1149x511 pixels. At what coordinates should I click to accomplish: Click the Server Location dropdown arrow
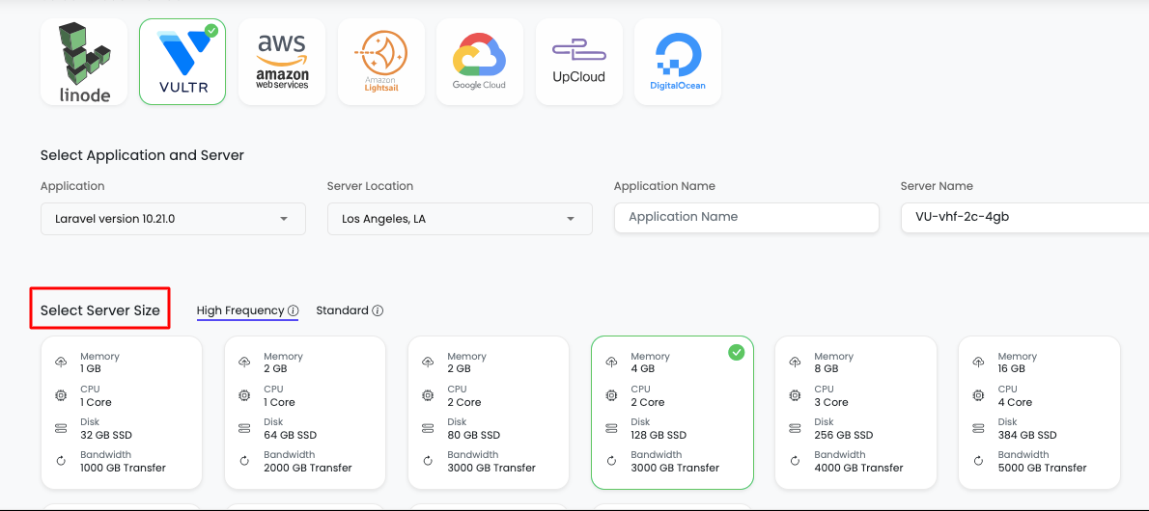tap(570, 220)
